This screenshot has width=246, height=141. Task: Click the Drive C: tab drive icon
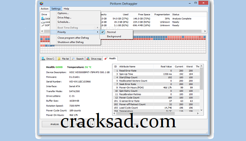pos(43,59)
